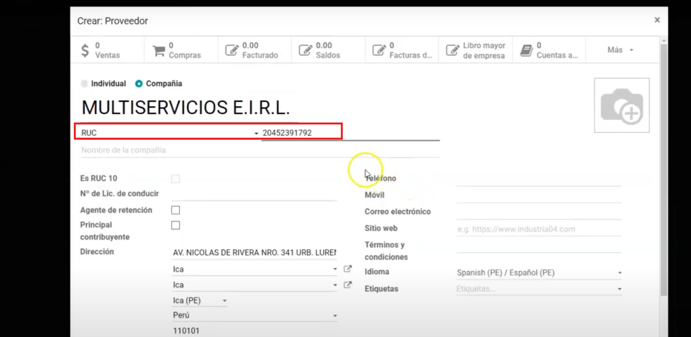Open the RUC document type dropdown
Image resolution: width=691 pixels, height=337 pixels.
tap(255, 132)
